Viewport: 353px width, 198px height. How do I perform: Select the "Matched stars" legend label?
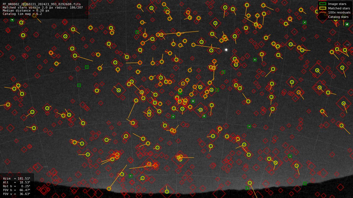pyautogui.click(x=339, y=8)
